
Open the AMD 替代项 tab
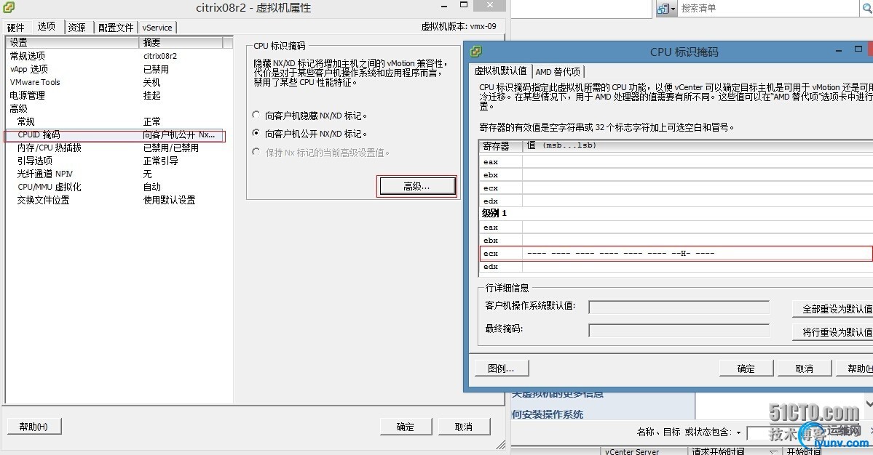click(x=558, y=72)
